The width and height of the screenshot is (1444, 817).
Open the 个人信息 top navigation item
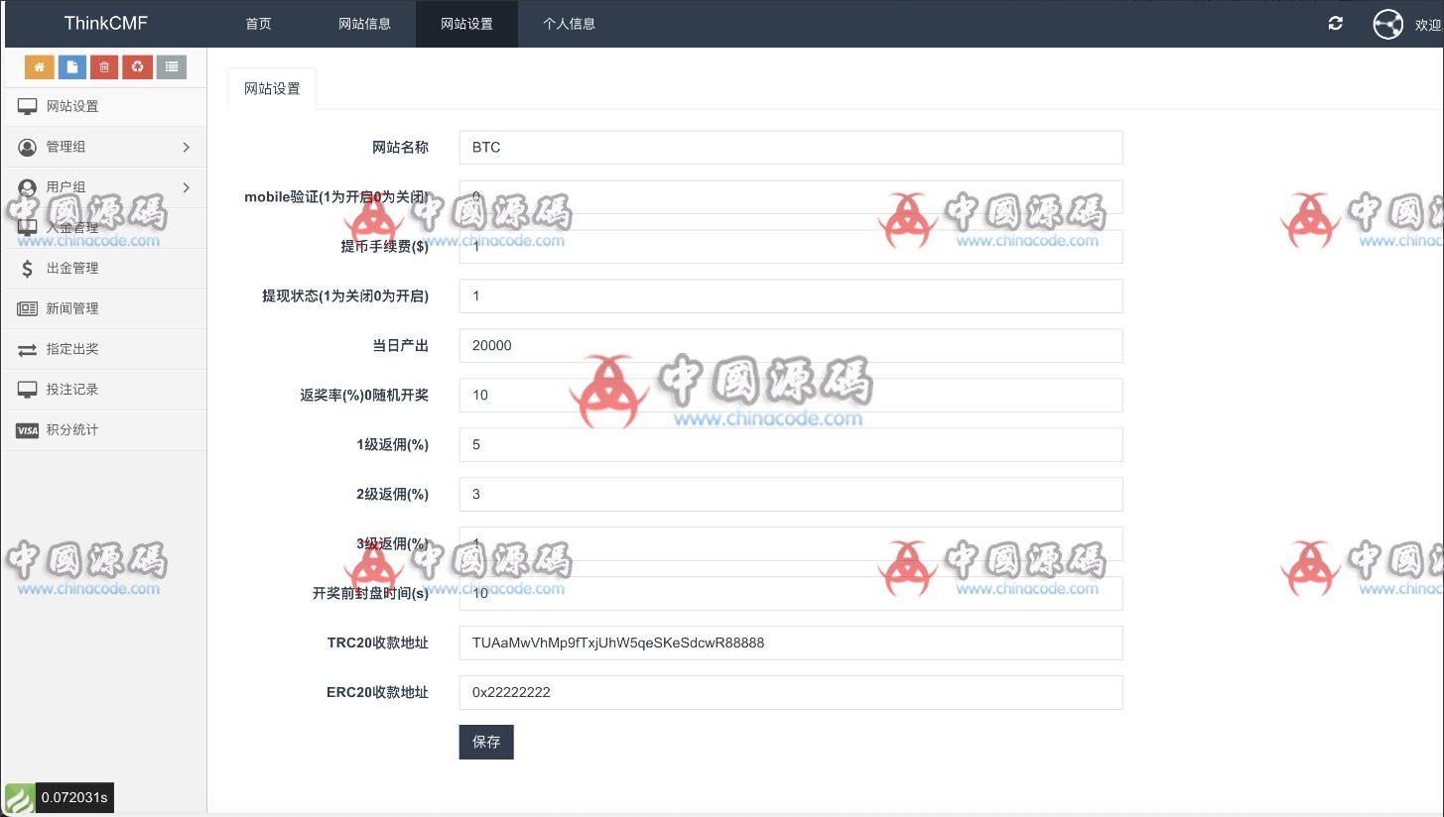coord(569,24)
